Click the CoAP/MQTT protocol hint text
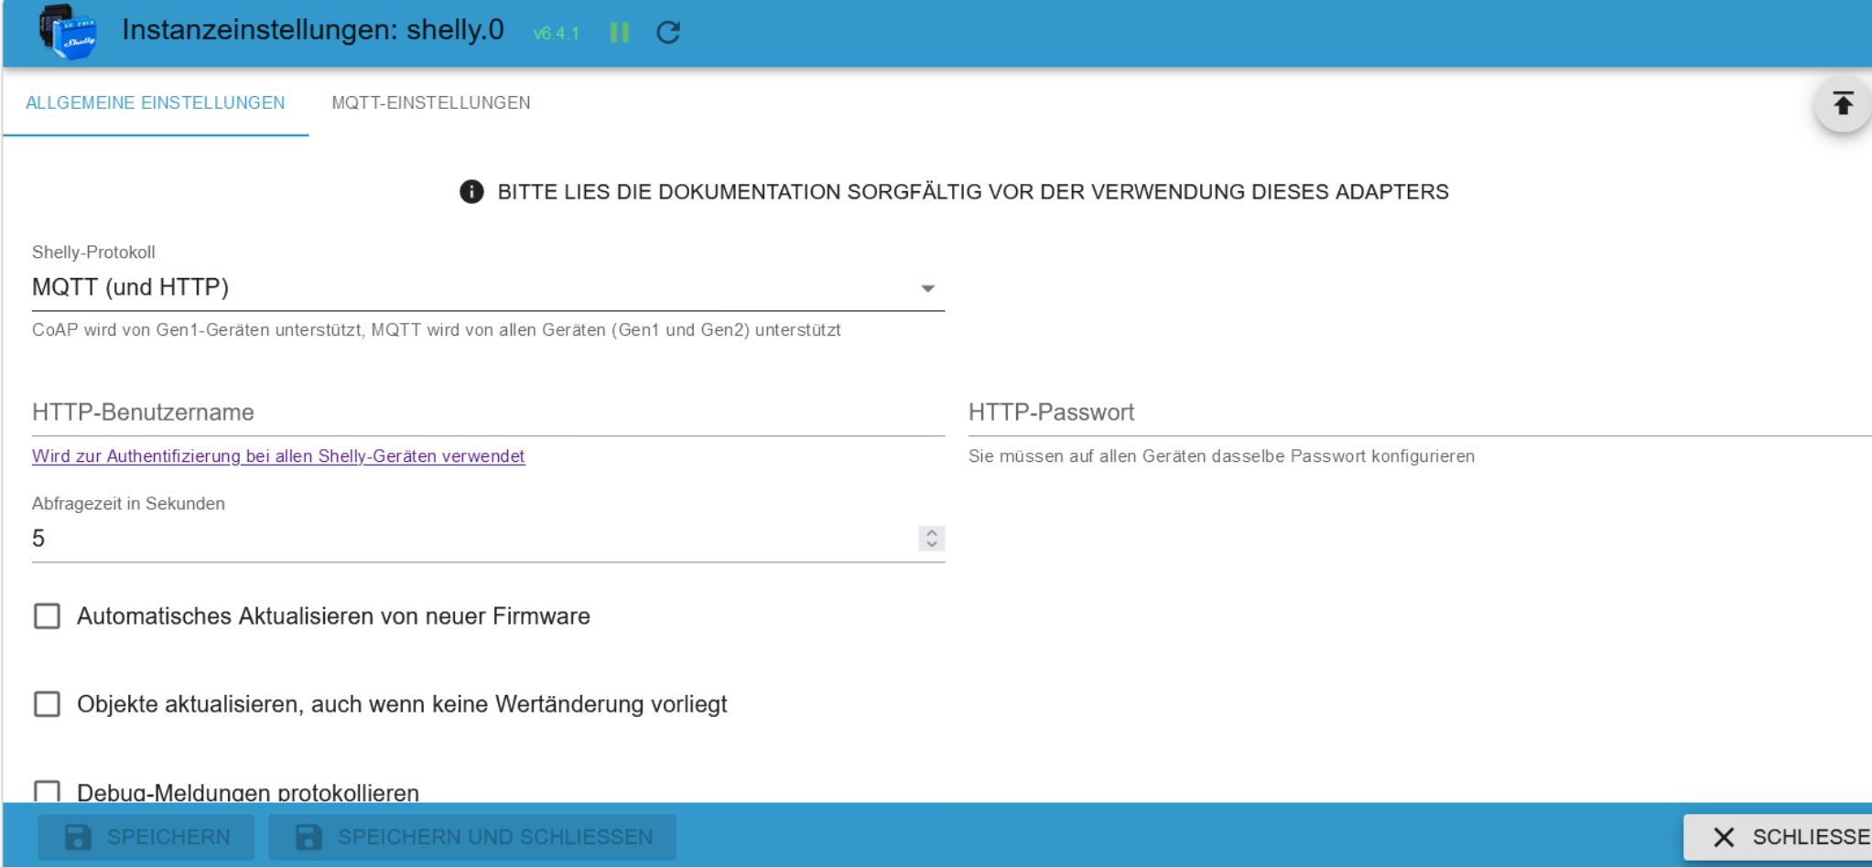 437,330
